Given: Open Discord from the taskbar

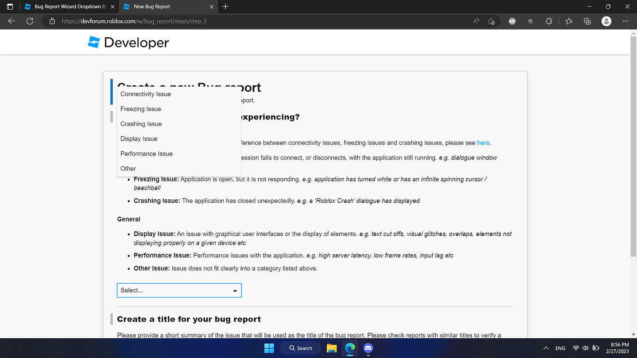Looking at the screenshot, I should tap(367, 348).
